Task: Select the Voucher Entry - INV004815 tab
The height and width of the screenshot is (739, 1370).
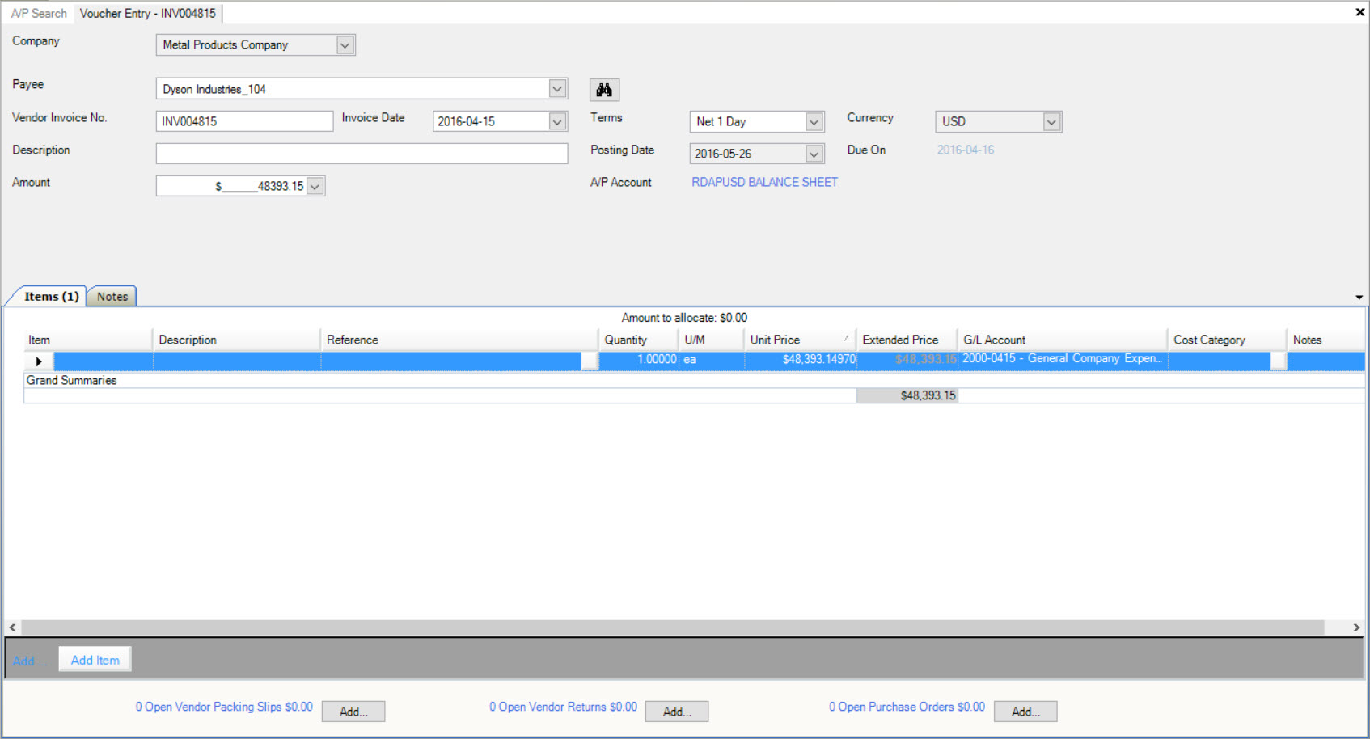Action: [148, 13]
